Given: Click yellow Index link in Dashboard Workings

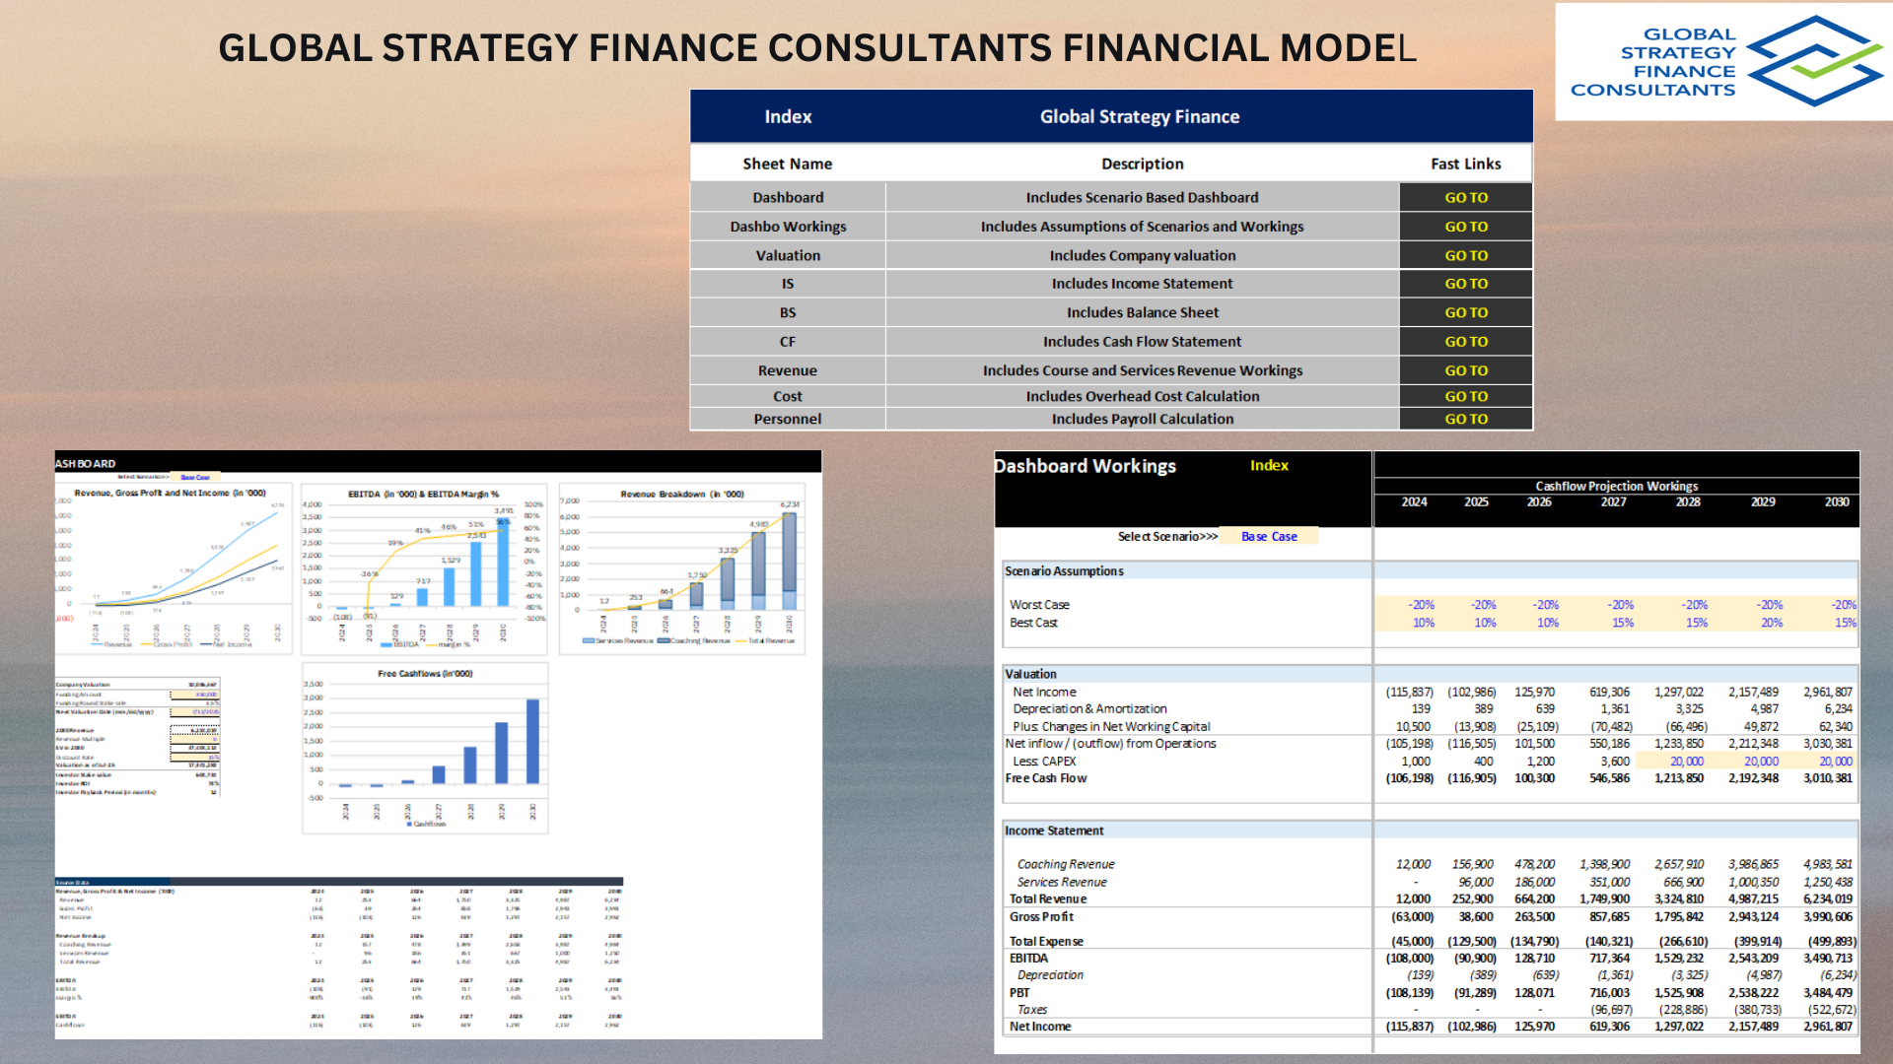Looking at the screenshot, I should [x=1269, y=465].
